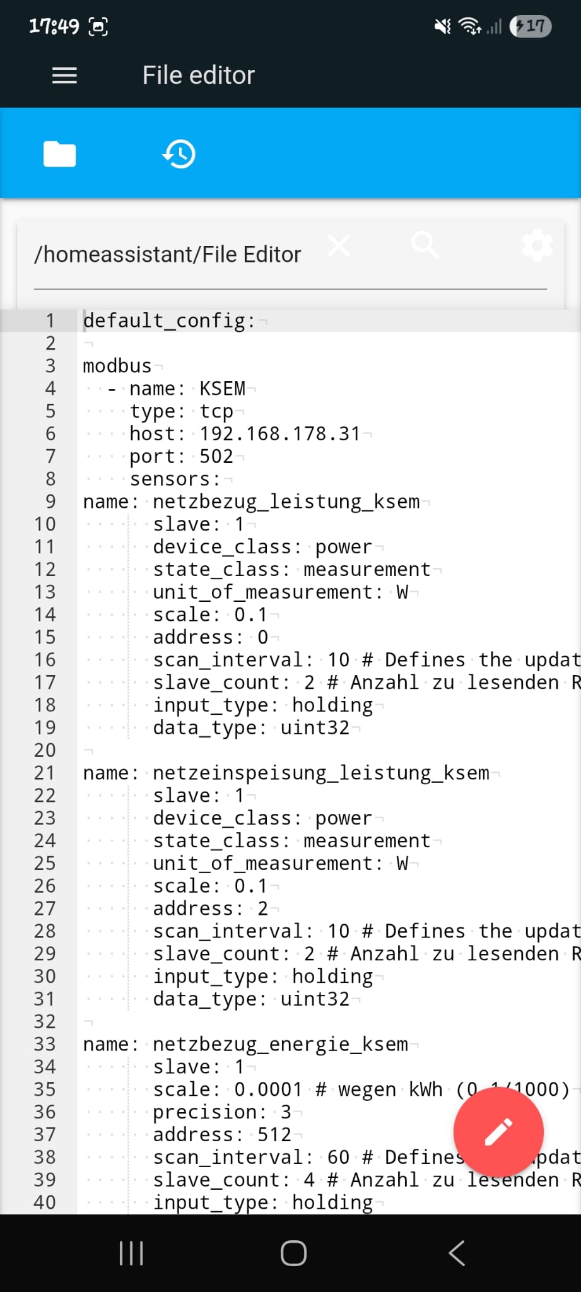Screen dimensions: 581x1292
Task: Click line number 9 in gutter
Action: point(50,502)
